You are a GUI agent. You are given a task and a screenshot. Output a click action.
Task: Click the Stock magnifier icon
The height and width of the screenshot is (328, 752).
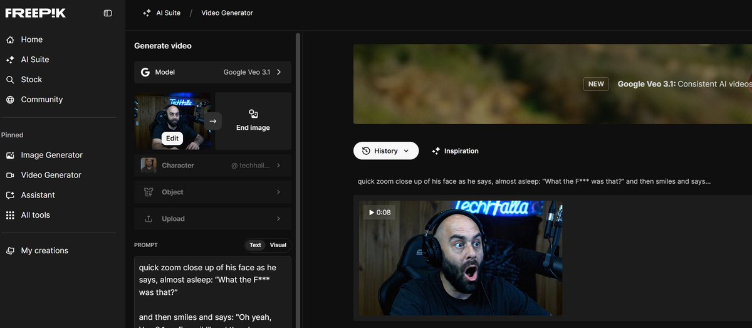click(10, 80)
